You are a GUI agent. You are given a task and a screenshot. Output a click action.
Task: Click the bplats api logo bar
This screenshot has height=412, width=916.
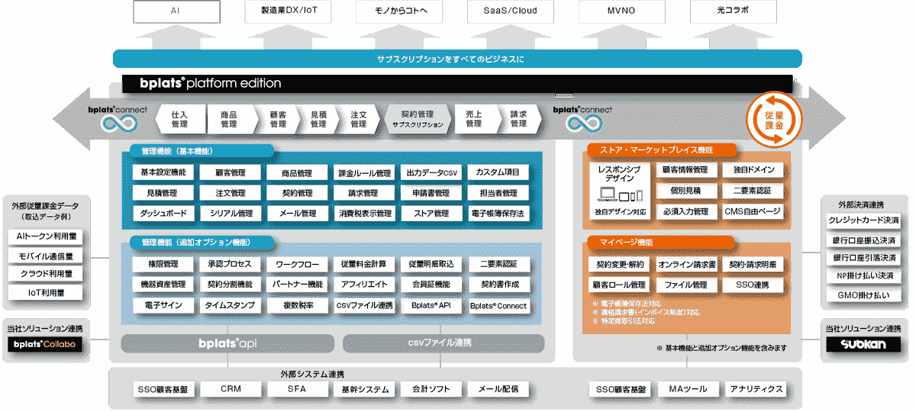coord(227,343)
